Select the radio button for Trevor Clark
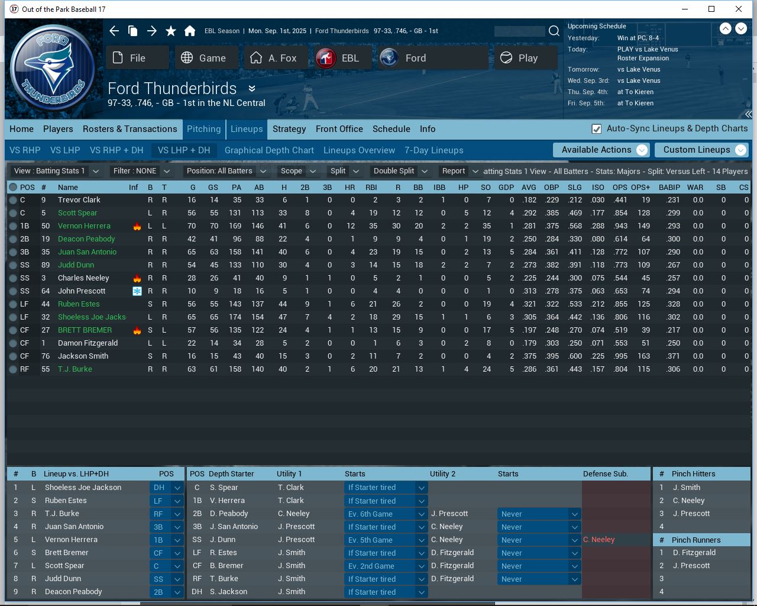Image resolution: width=757 pixels, height=606 pixels. [13, 200]
